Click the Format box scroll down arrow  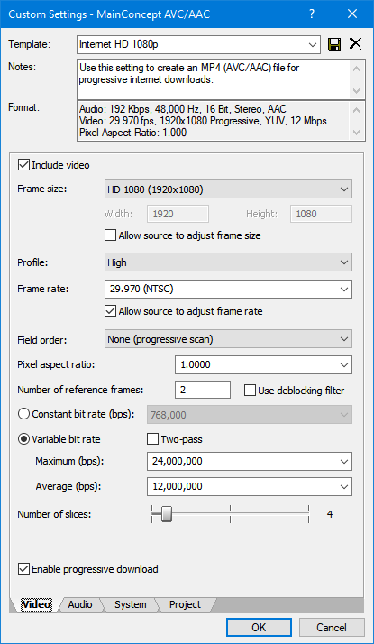356,133
